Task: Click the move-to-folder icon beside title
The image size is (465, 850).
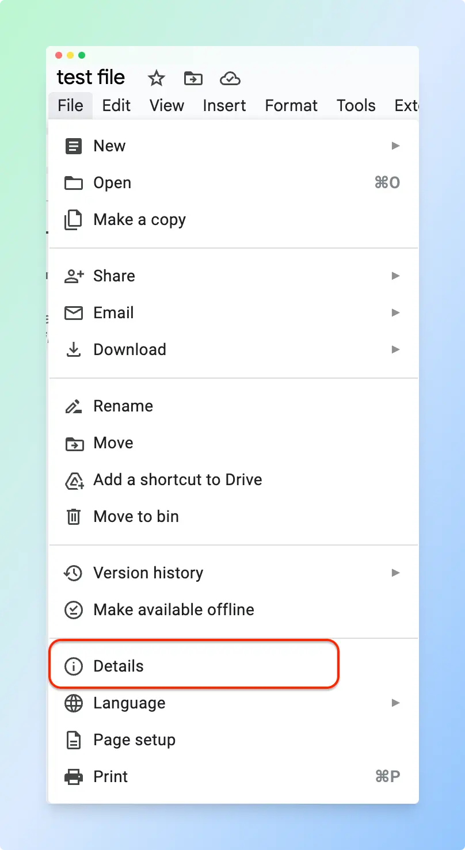Action: click(x=193, y=78)
